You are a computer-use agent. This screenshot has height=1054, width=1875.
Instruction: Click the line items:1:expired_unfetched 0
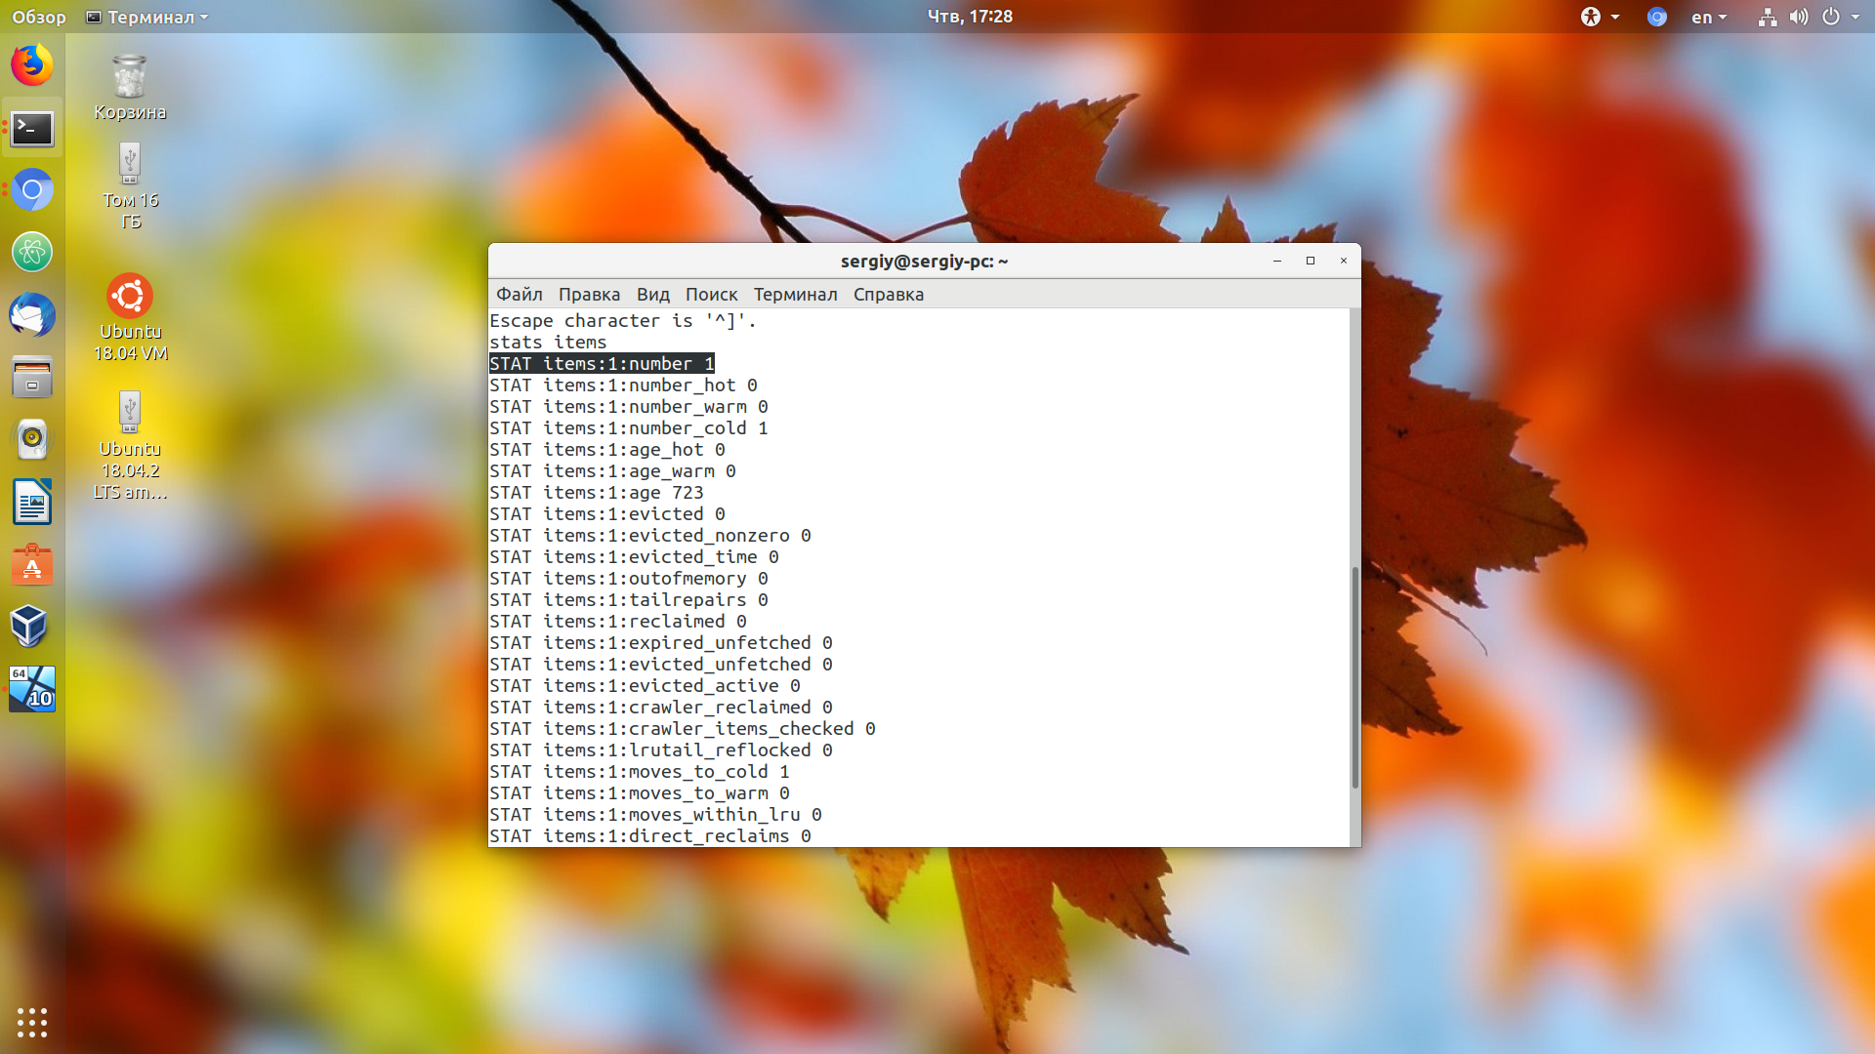[660, 642]
